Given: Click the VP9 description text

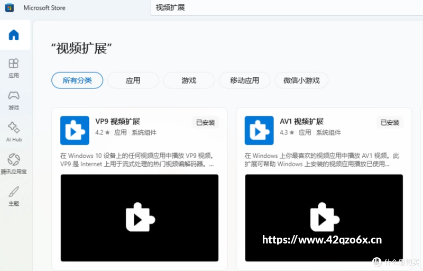Looking at the screenshot, I should (x=137, y=160).
